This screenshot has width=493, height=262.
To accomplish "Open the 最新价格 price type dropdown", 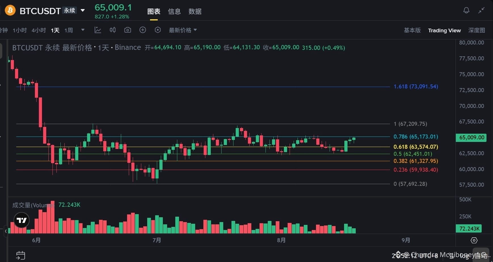I will pos(183,30).
